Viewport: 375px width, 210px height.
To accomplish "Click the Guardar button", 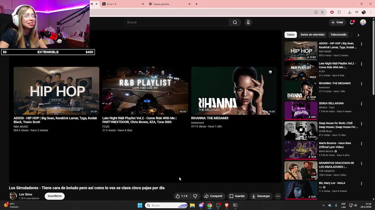I will coord(237,196).
